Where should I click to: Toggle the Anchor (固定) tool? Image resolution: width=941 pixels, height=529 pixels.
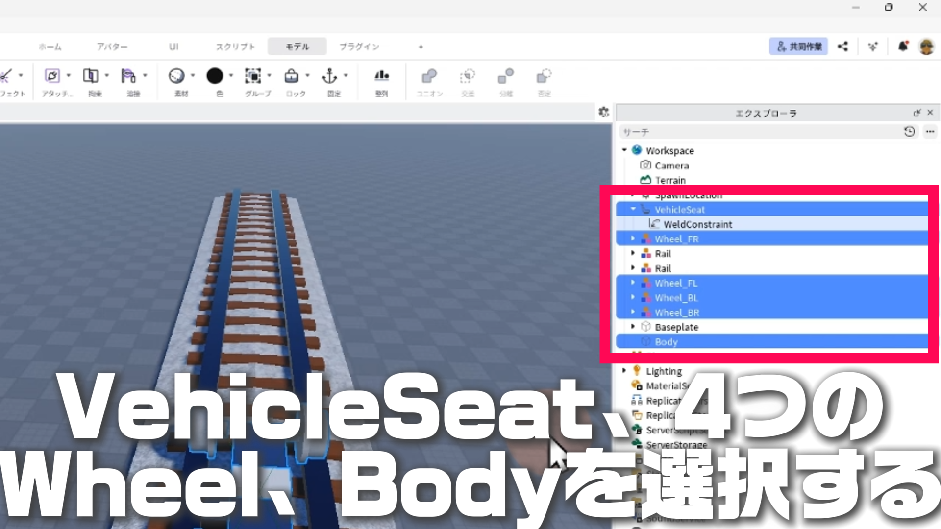pos(329,76)
